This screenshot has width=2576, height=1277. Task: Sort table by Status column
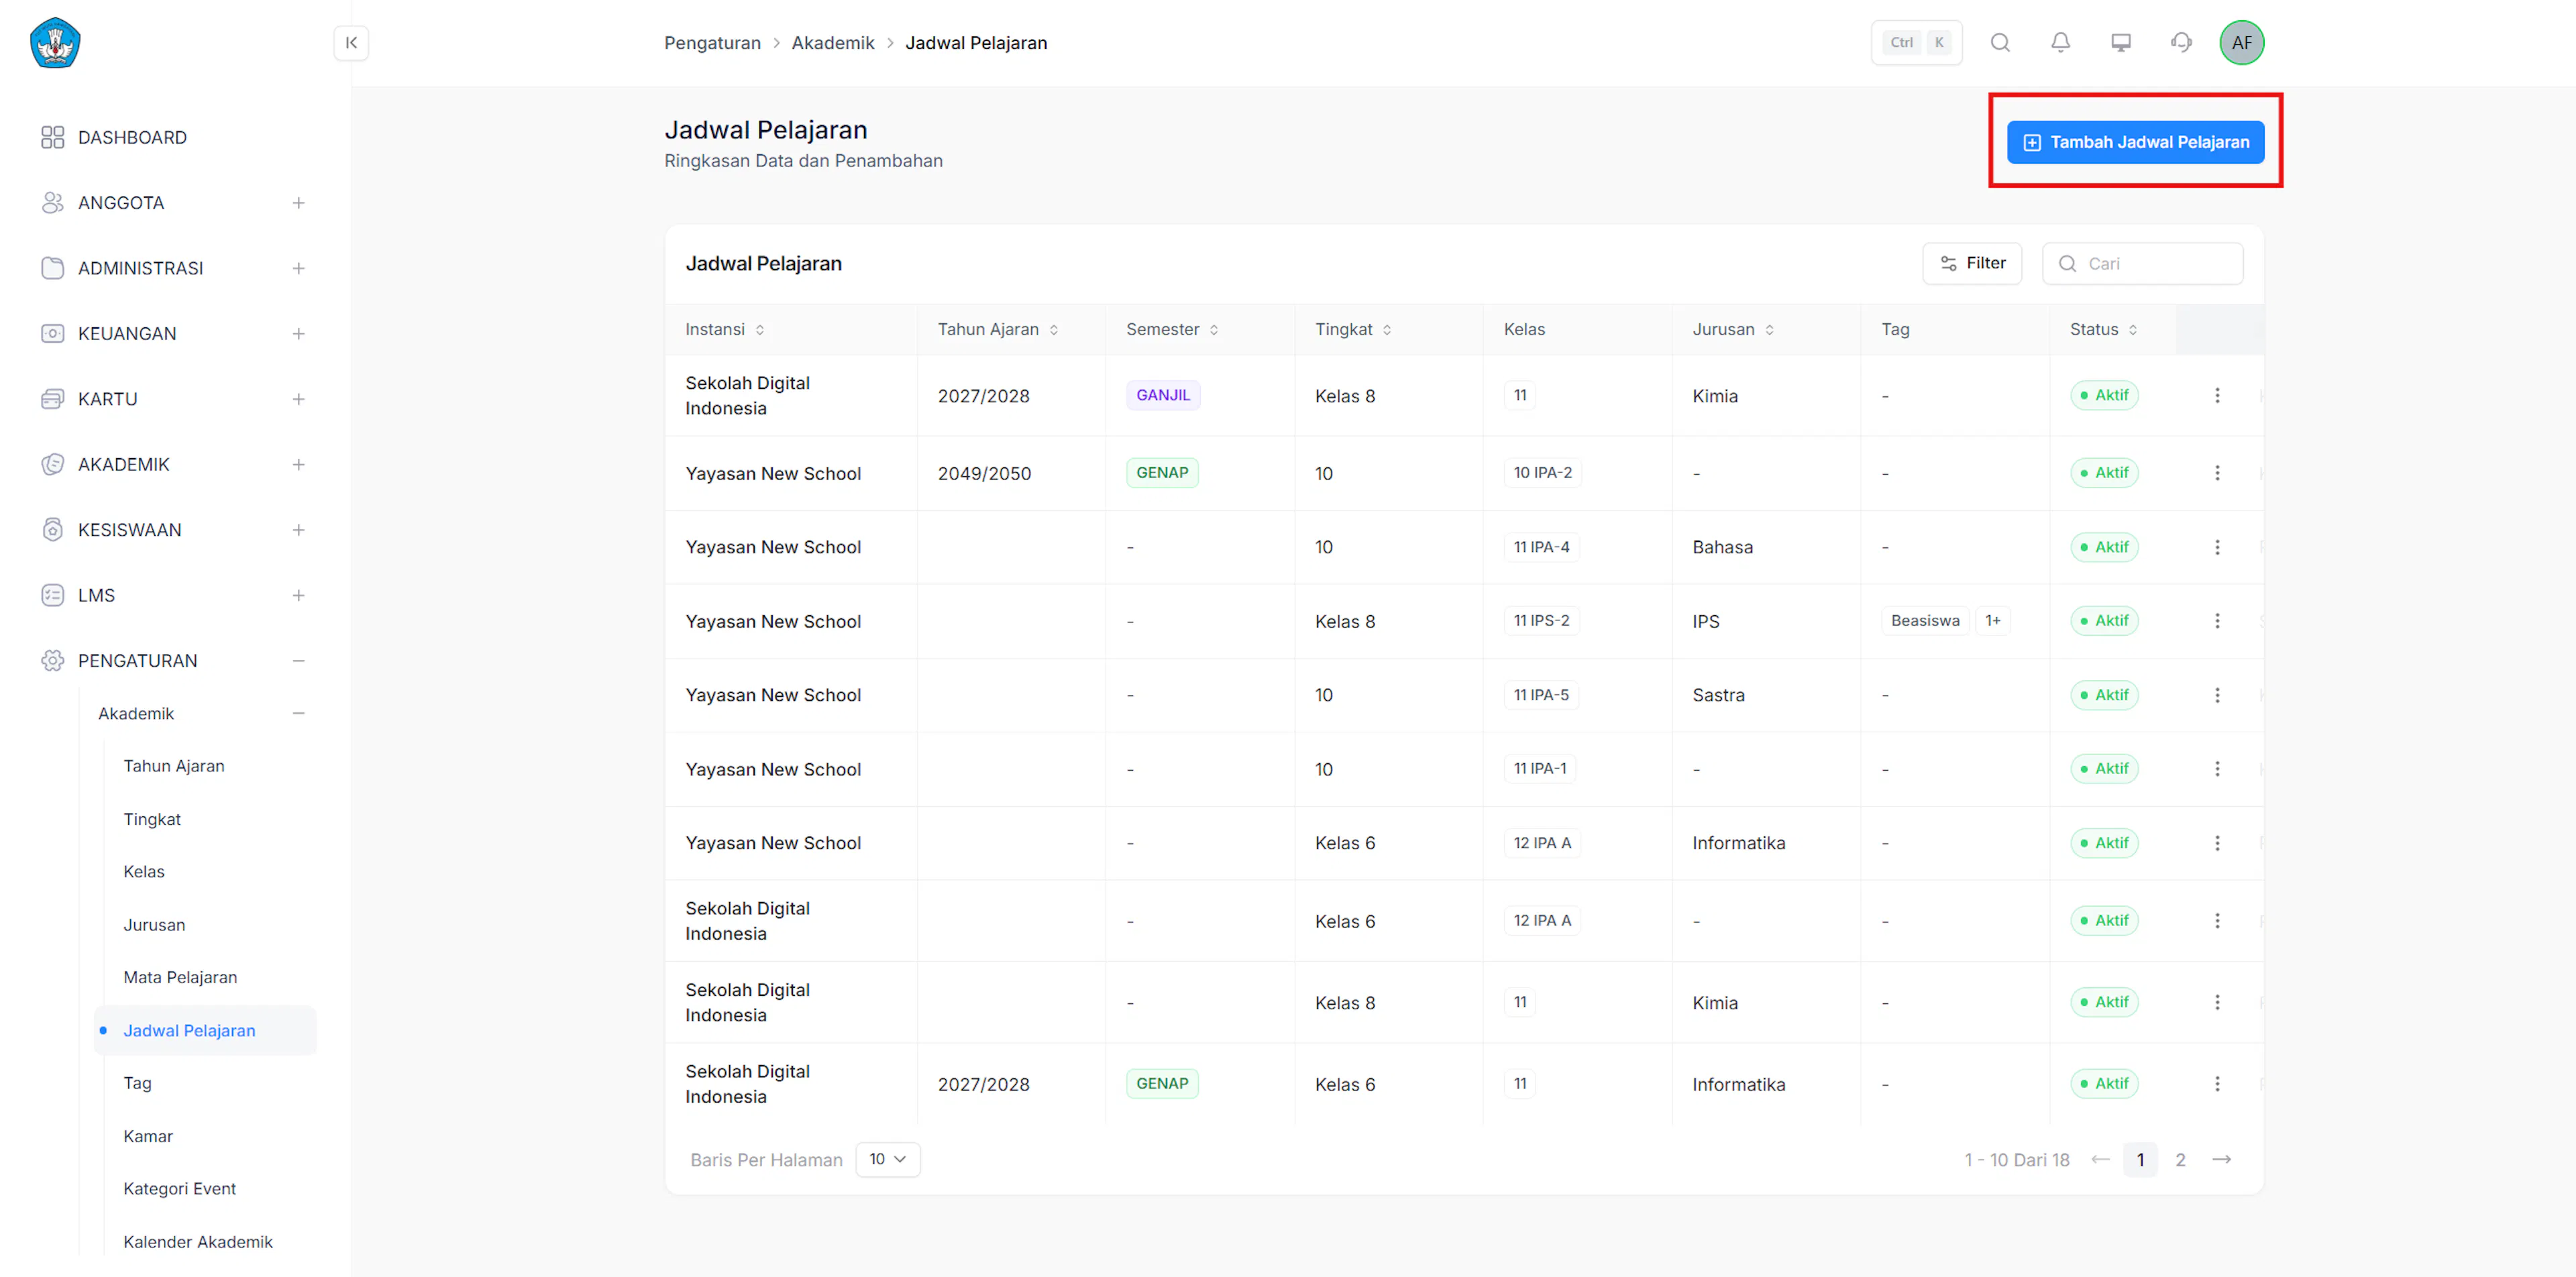[x=2103, y=330]
